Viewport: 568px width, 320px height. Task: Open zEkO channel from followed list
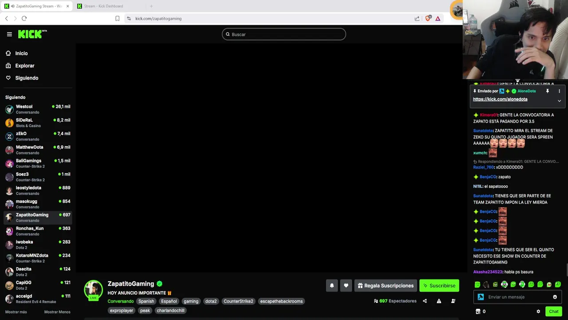coord(38,136)
